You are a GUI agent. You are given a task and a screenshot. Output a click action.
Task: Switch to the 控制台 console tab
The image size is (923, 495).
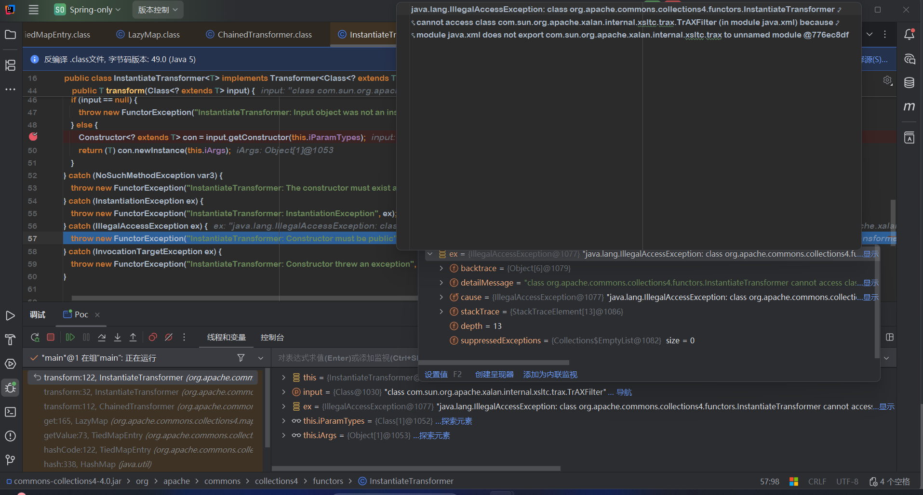click(272, 338)
